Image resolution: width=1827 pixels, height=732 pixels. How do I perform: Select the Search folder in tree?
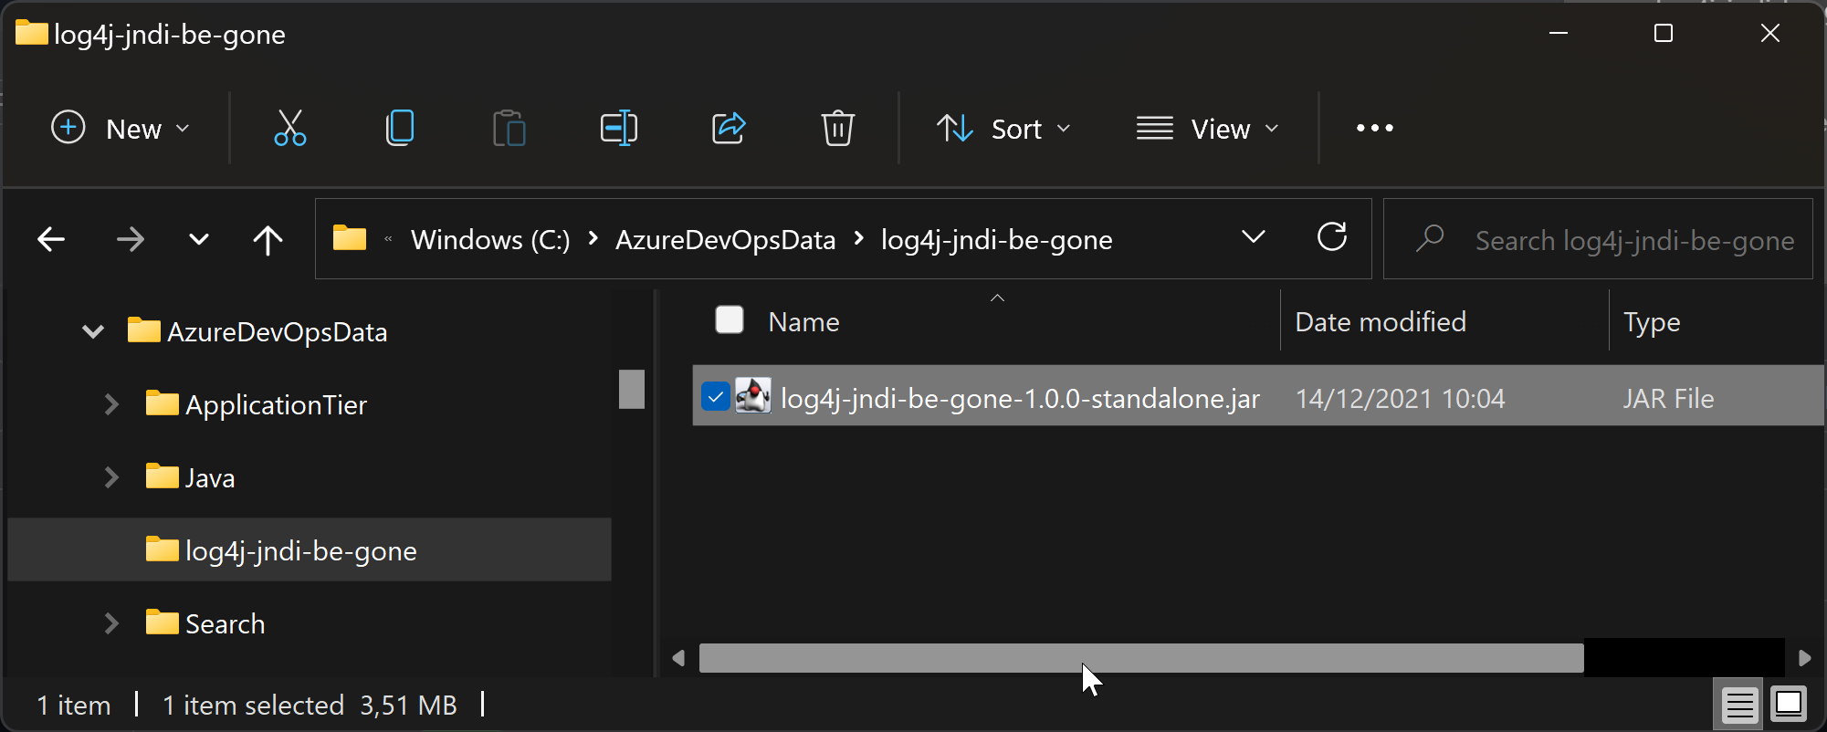[225, 623]
